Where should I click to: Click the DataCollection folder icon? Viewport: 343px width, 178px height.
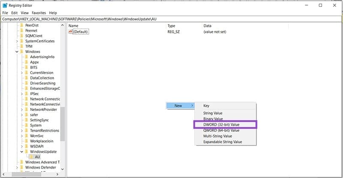tap(27, 78)
